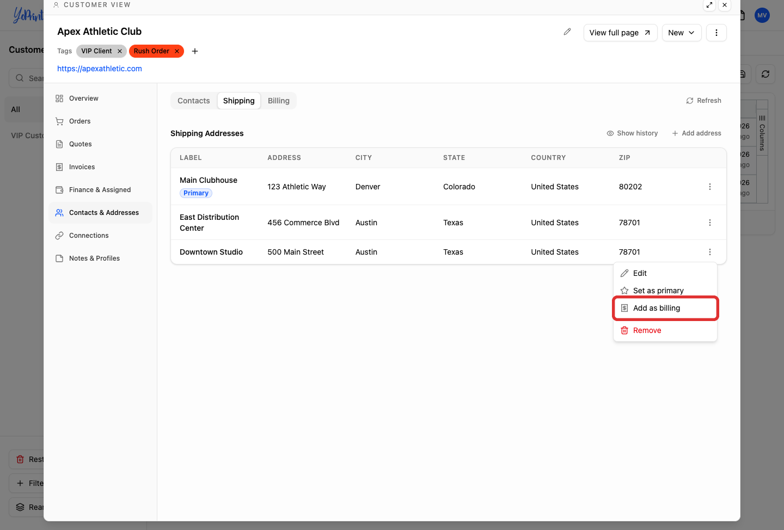Open Invoices section in the sidebar
The image size is (784, 530).
(x=100, y=167)
